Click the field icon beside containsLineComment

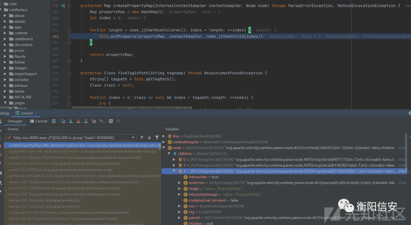click(x=185, y=200)
